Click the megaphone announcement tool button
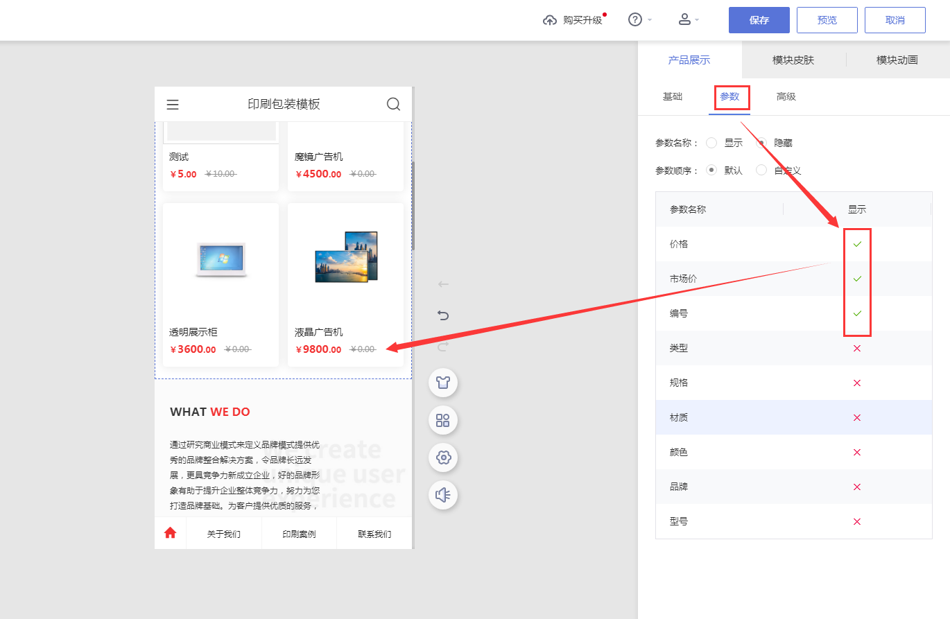Image resolution: width=950 pixels, height=619 pixels. tap(443, 495)
